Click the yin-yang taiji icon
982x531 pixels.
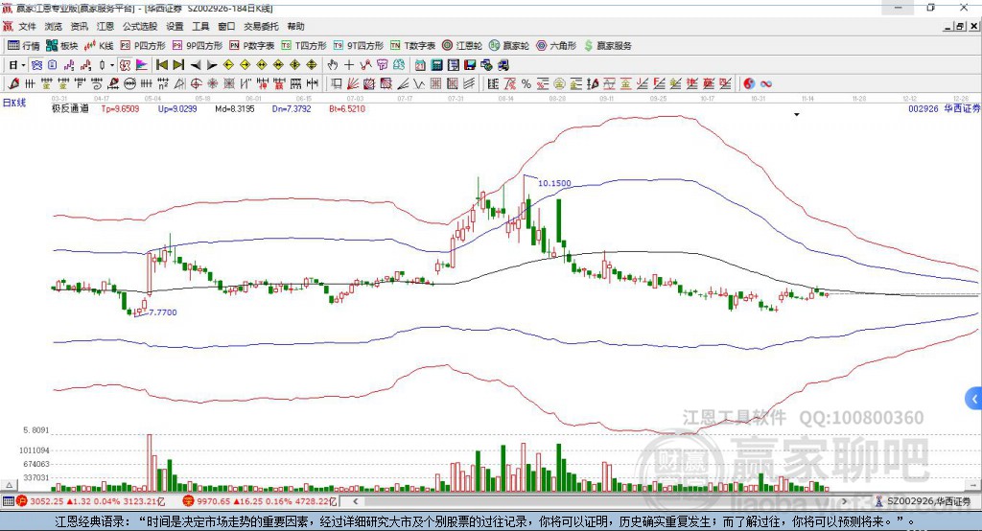pyautogui.click(x=749, y=83)
